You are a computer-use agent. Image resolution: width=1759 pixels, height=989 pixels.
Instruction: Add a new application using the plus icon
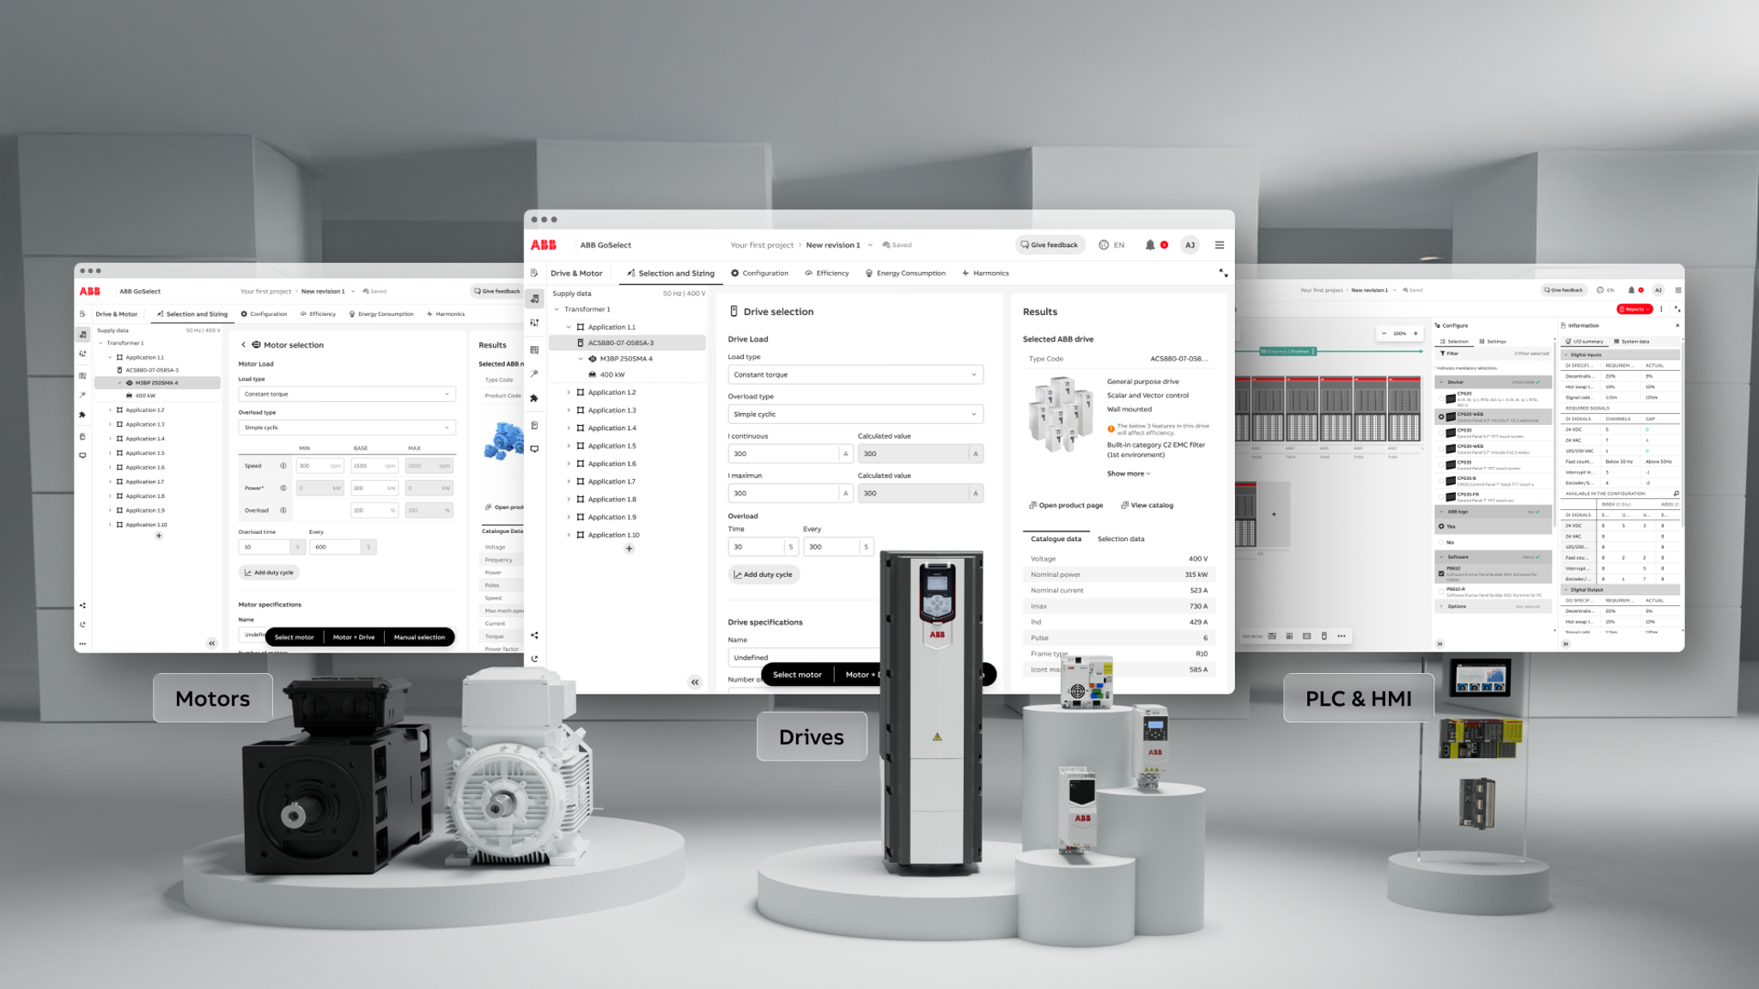[629, 549]
